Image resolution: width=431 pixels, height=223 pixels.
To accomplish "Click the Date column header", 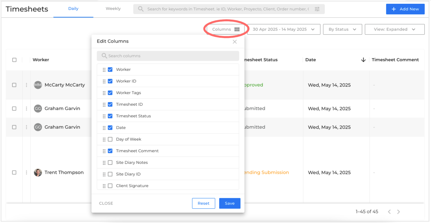I will [311, 60].
